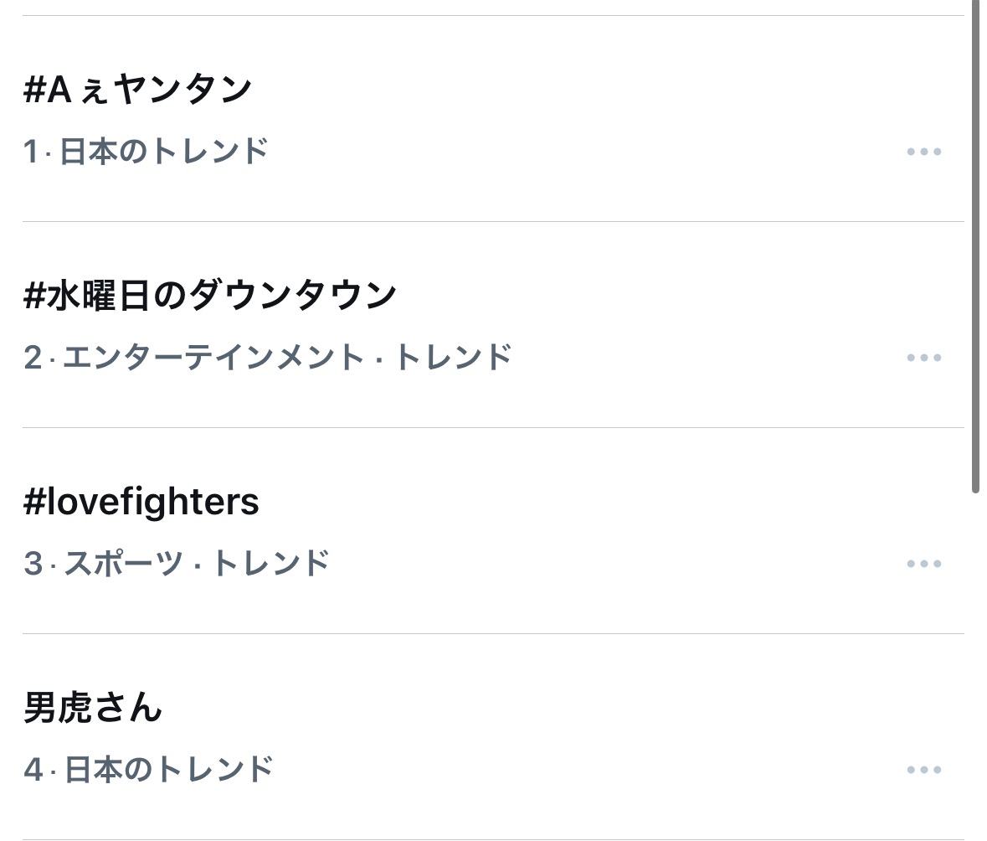
Task: Click トレンド text after エンターテインメント
Action: pyautogui.click(x=452, y=358)
